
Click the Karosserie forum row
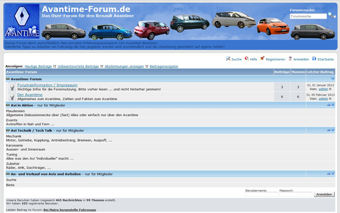pos(170,147)
